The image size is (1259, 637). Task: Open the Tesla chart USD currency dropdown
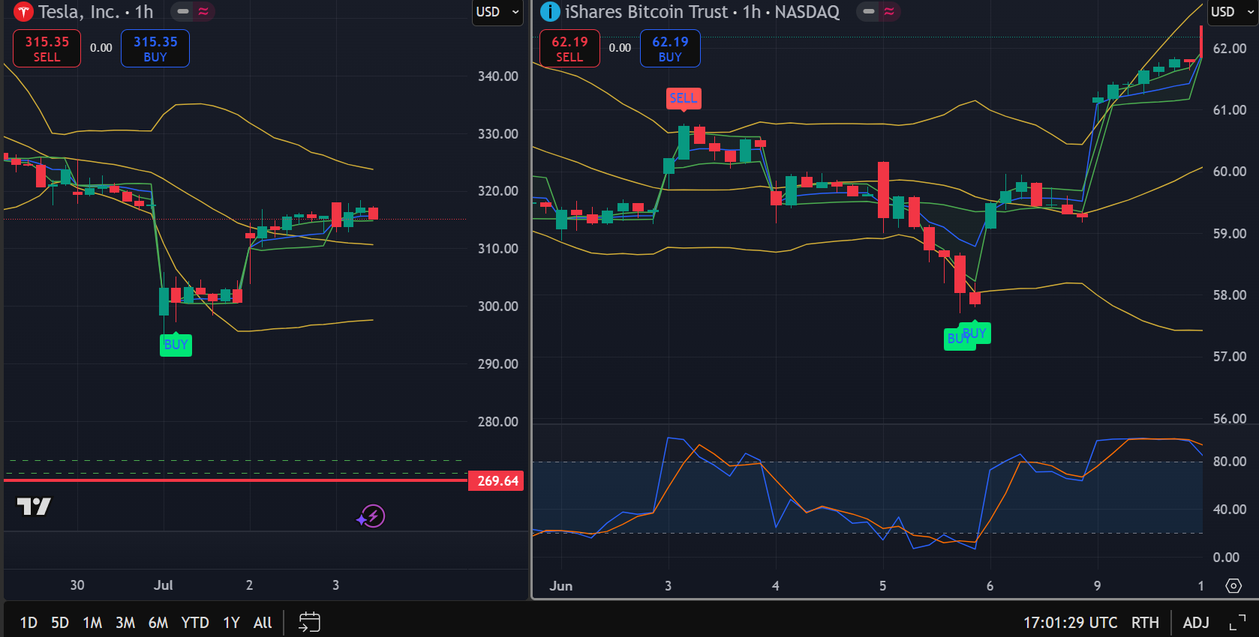497,12
